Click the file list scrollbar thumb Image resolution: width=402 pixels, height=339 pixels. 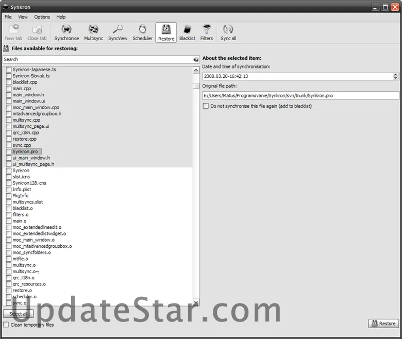point(196,86)
